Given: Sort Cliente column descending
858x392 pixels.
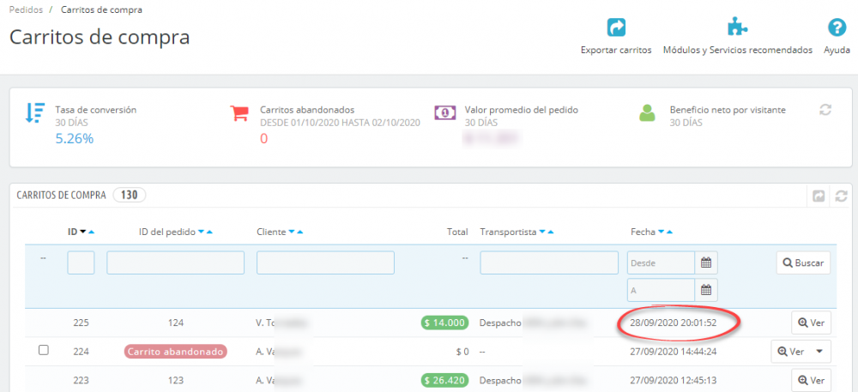Looking at the screenshot, I should point(292,232).
